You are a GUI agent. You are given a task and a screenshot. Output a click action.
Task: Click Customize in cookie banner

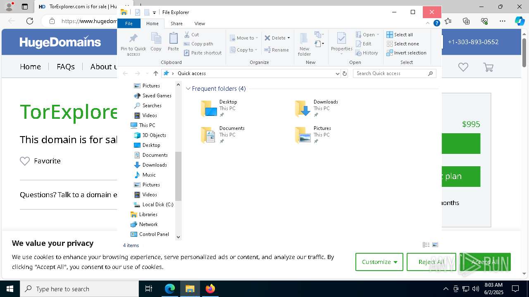(x=379, y=262)
